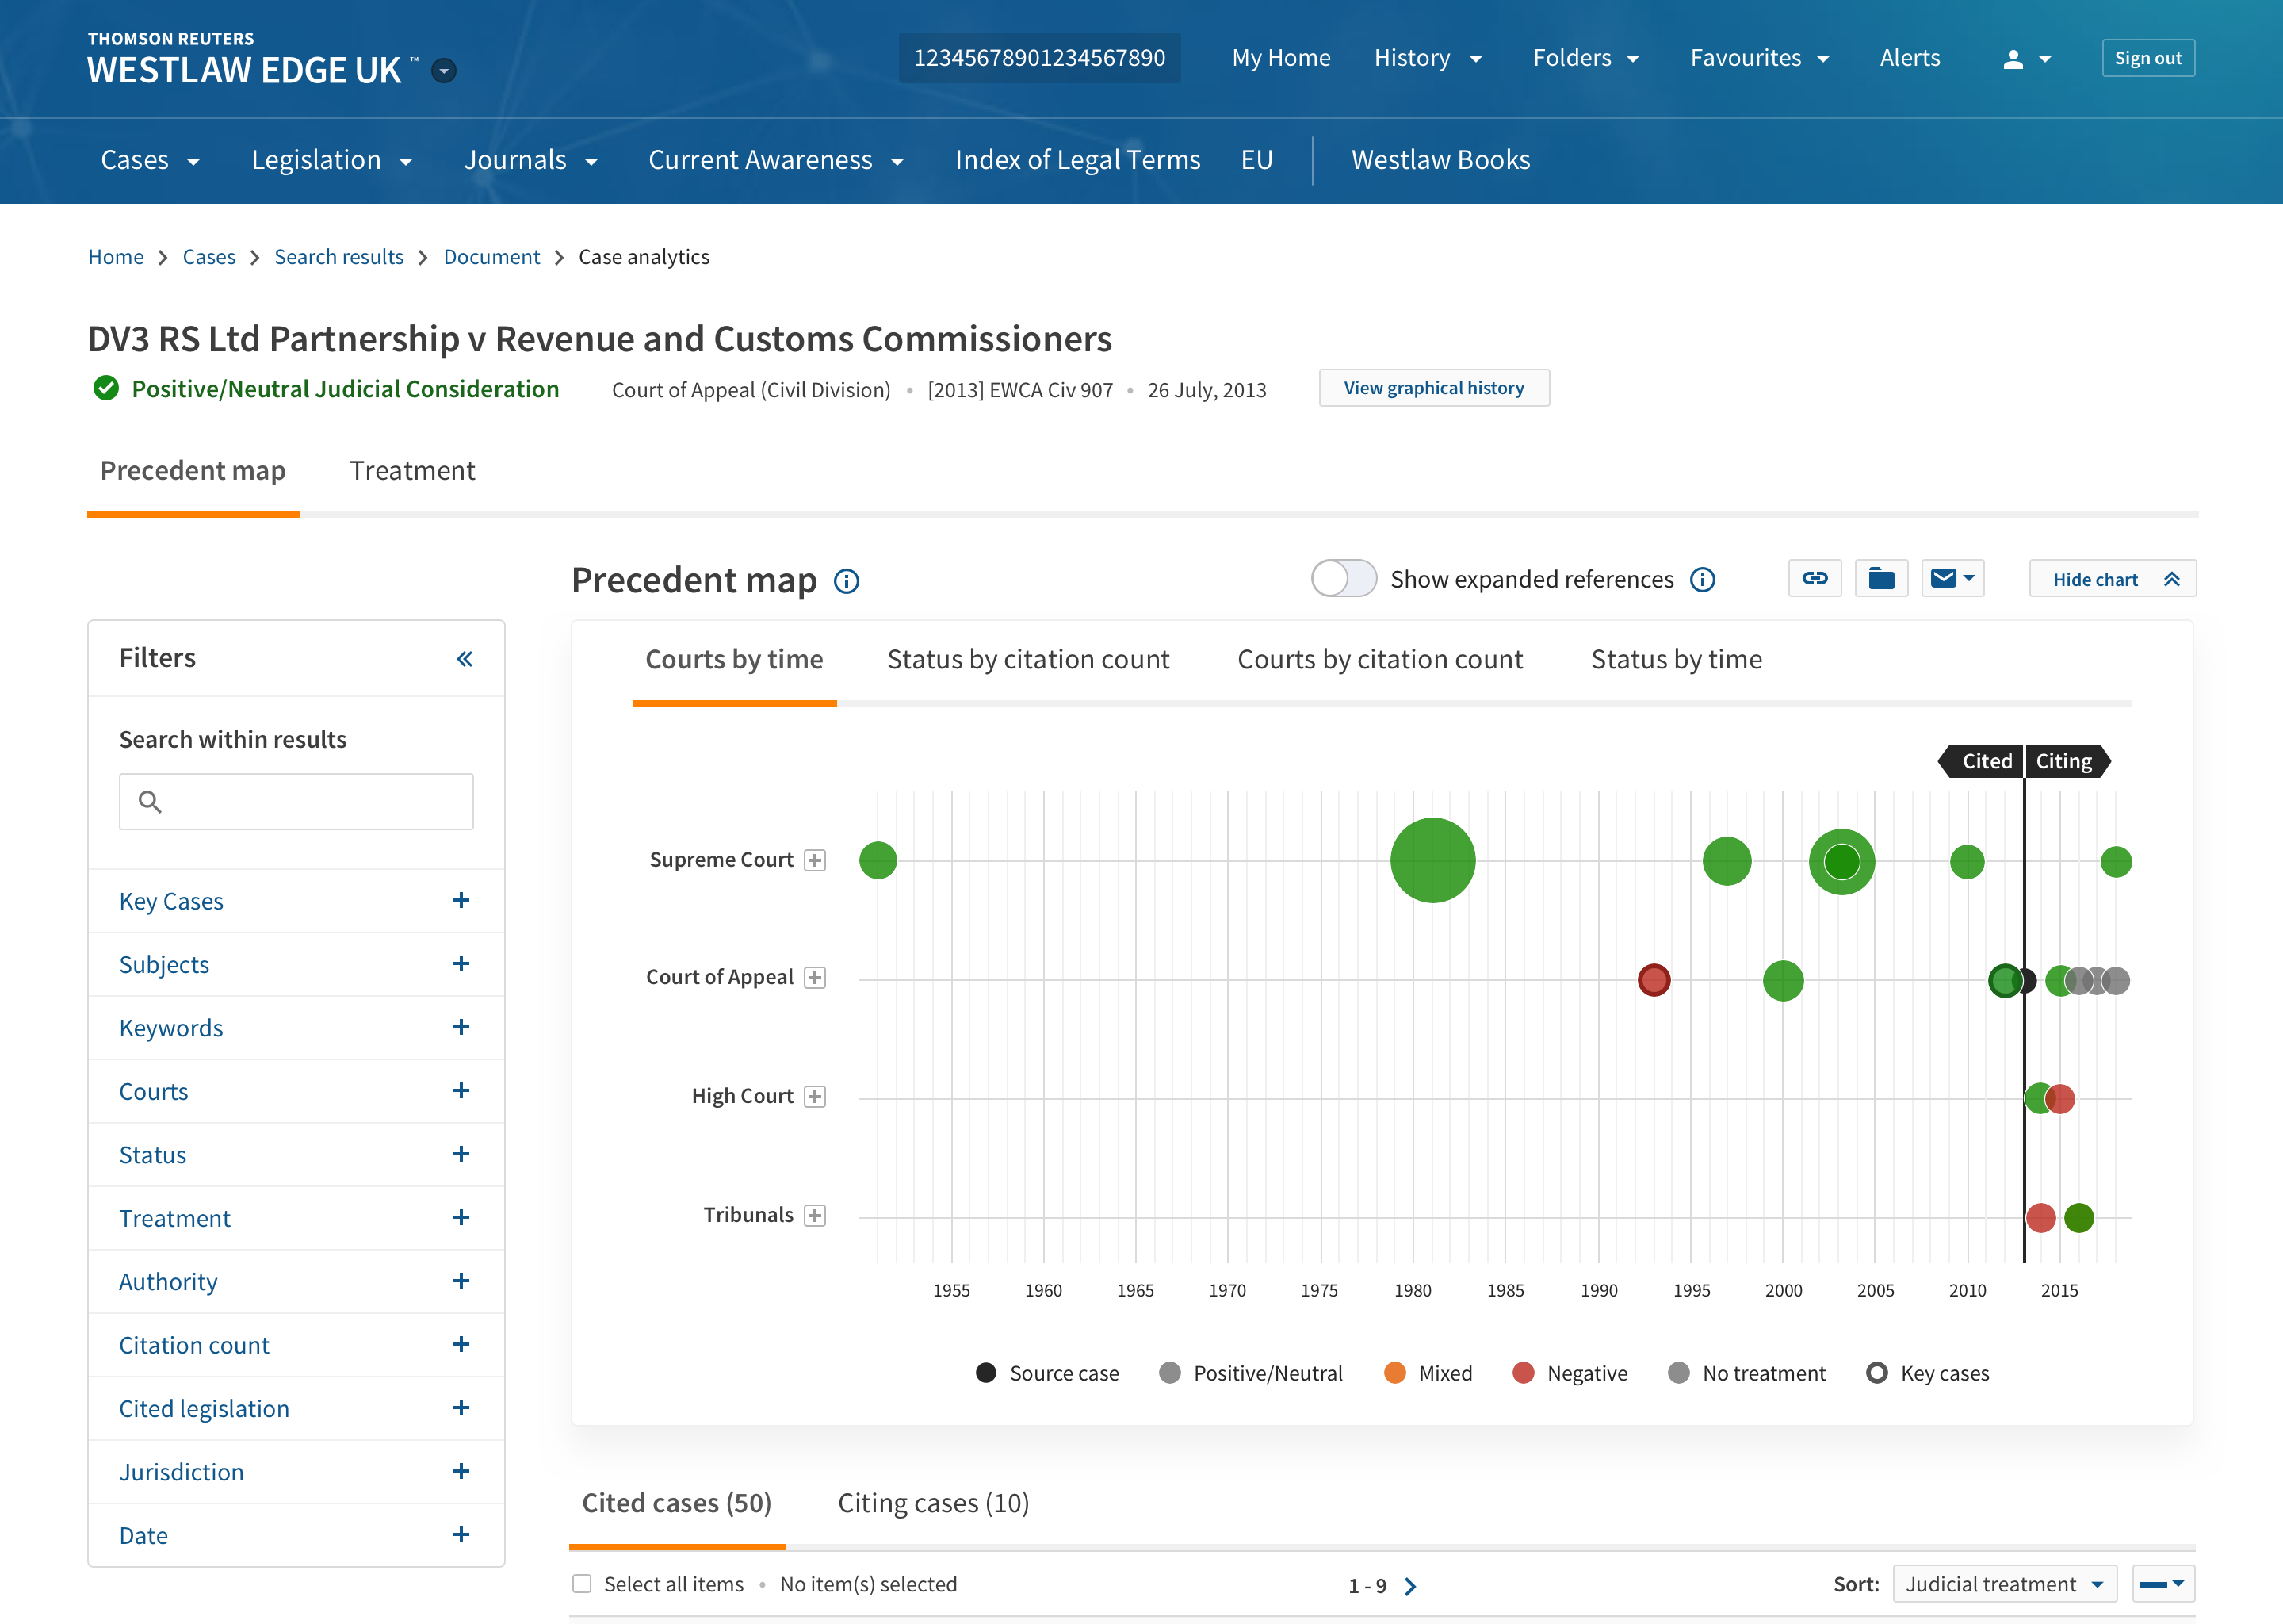Image resolution: width=2283 pixels, height=1624 pixels.
Task: Open the list detail level icon dropdown
Action: [2163, 1584]
